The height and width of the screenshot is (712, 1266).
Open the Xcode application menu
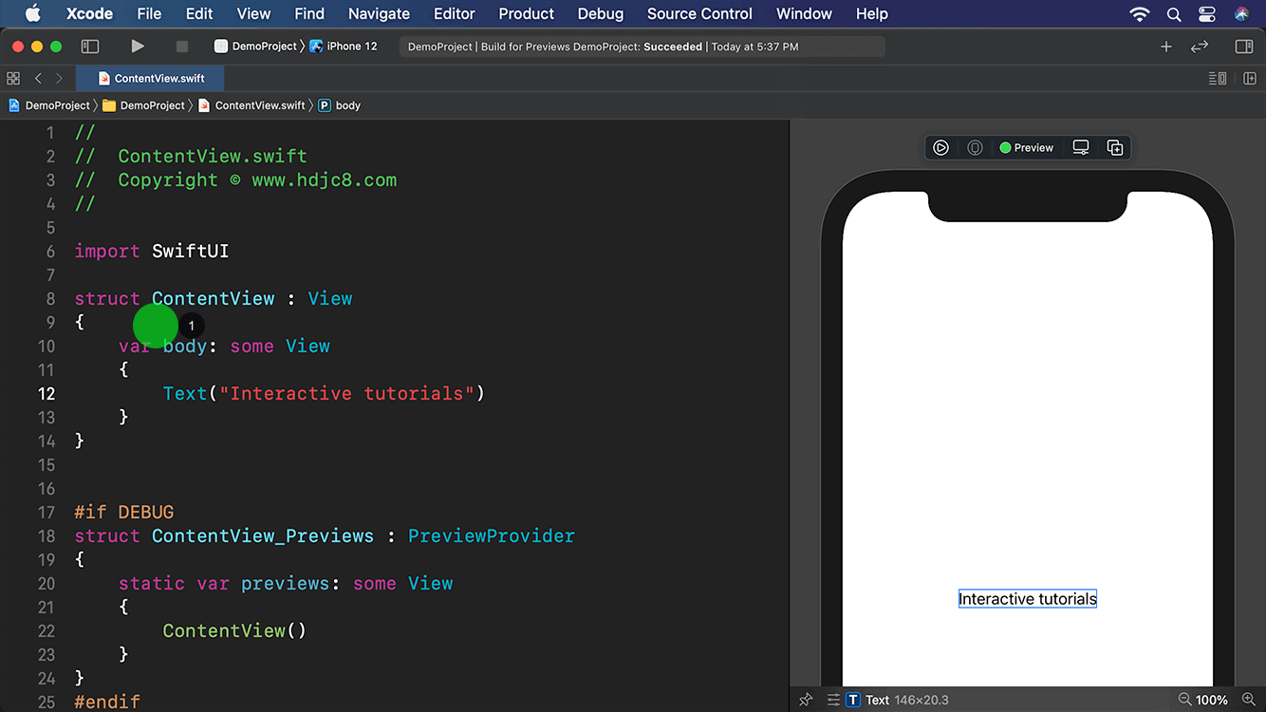[89, 13]
